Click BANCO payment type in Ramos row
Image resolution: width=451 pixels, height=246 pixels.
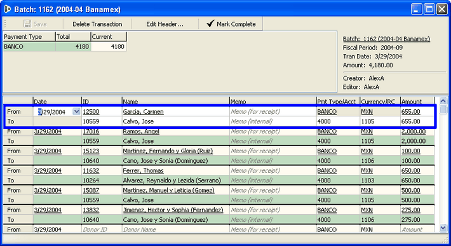pyautogui.click(x=326, y=131)
